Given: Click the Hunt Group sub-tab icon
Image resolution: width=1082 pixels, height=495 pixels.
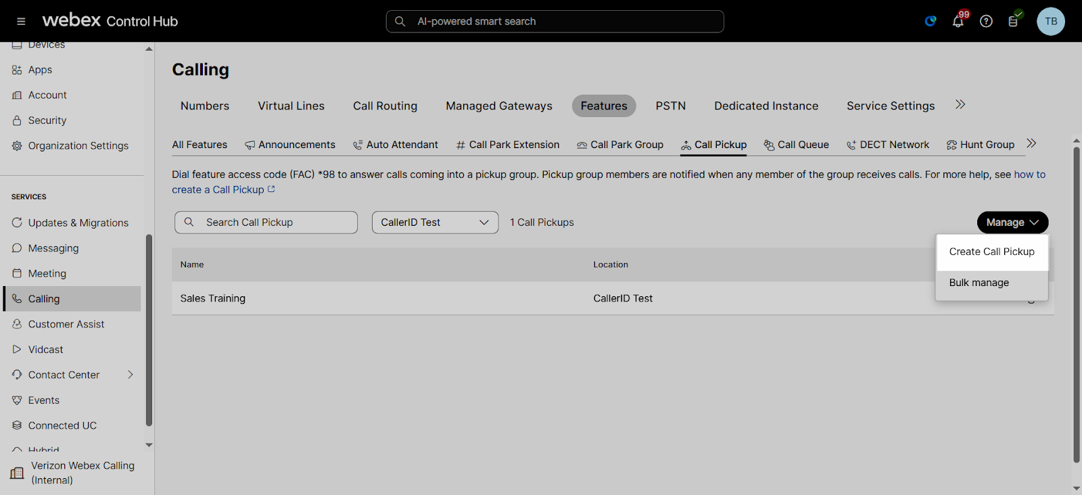Looking at the screenshot, I should click(951, 145).
